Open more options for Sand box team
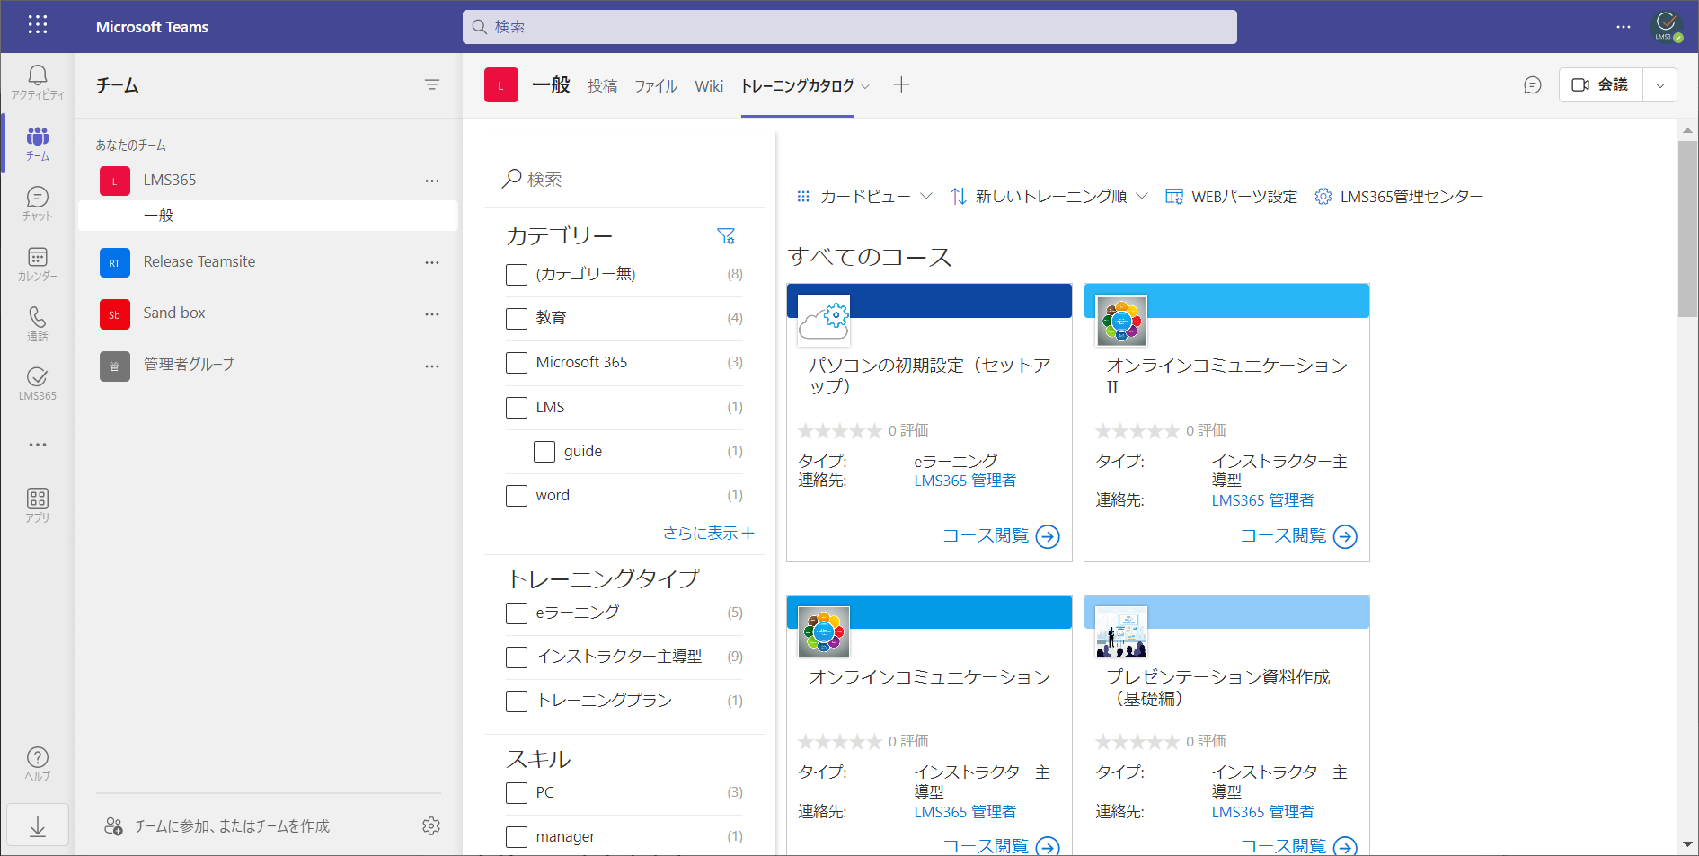This screenshot has width=1699, height=856. [432, 313]
